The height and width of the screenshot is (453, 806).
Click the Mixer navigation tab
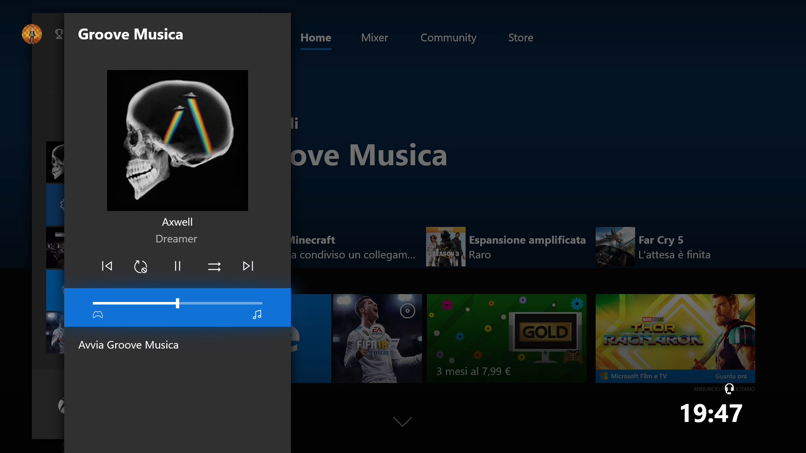click(x=374, y=37)
